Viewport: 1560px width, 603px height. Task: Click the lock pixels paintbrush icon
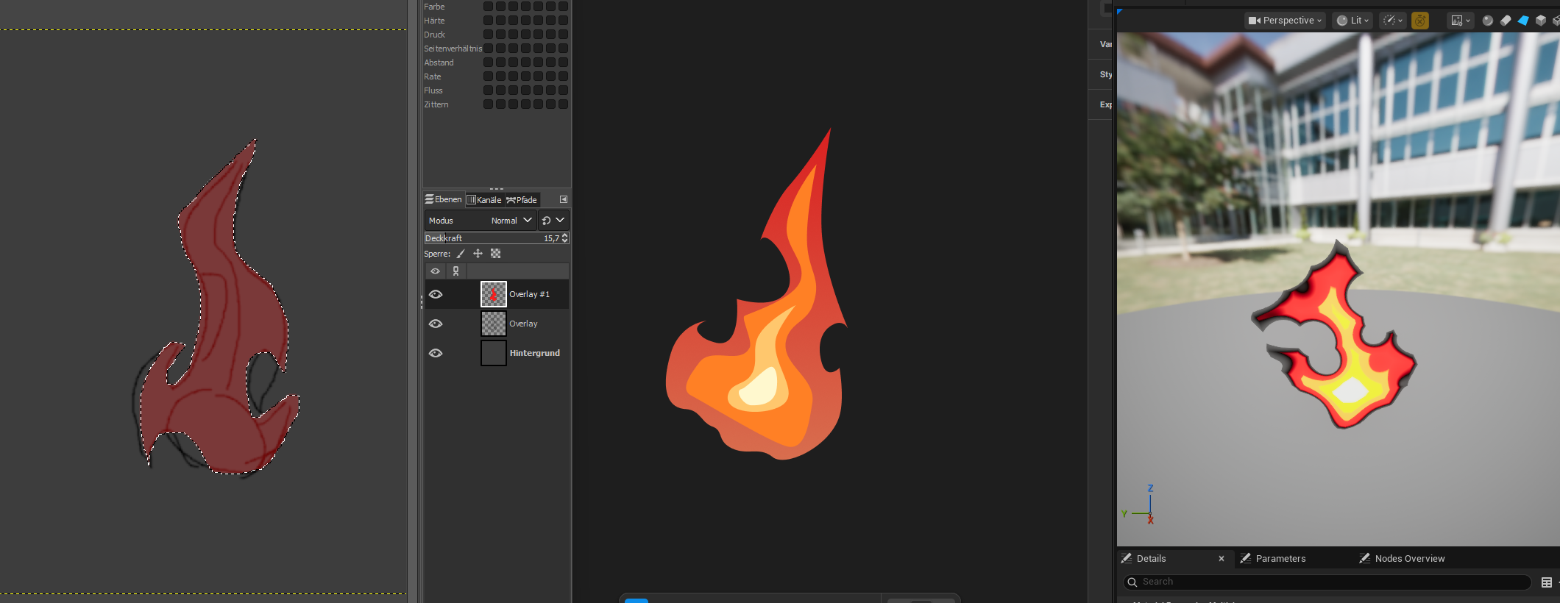(x=461, y=254)
